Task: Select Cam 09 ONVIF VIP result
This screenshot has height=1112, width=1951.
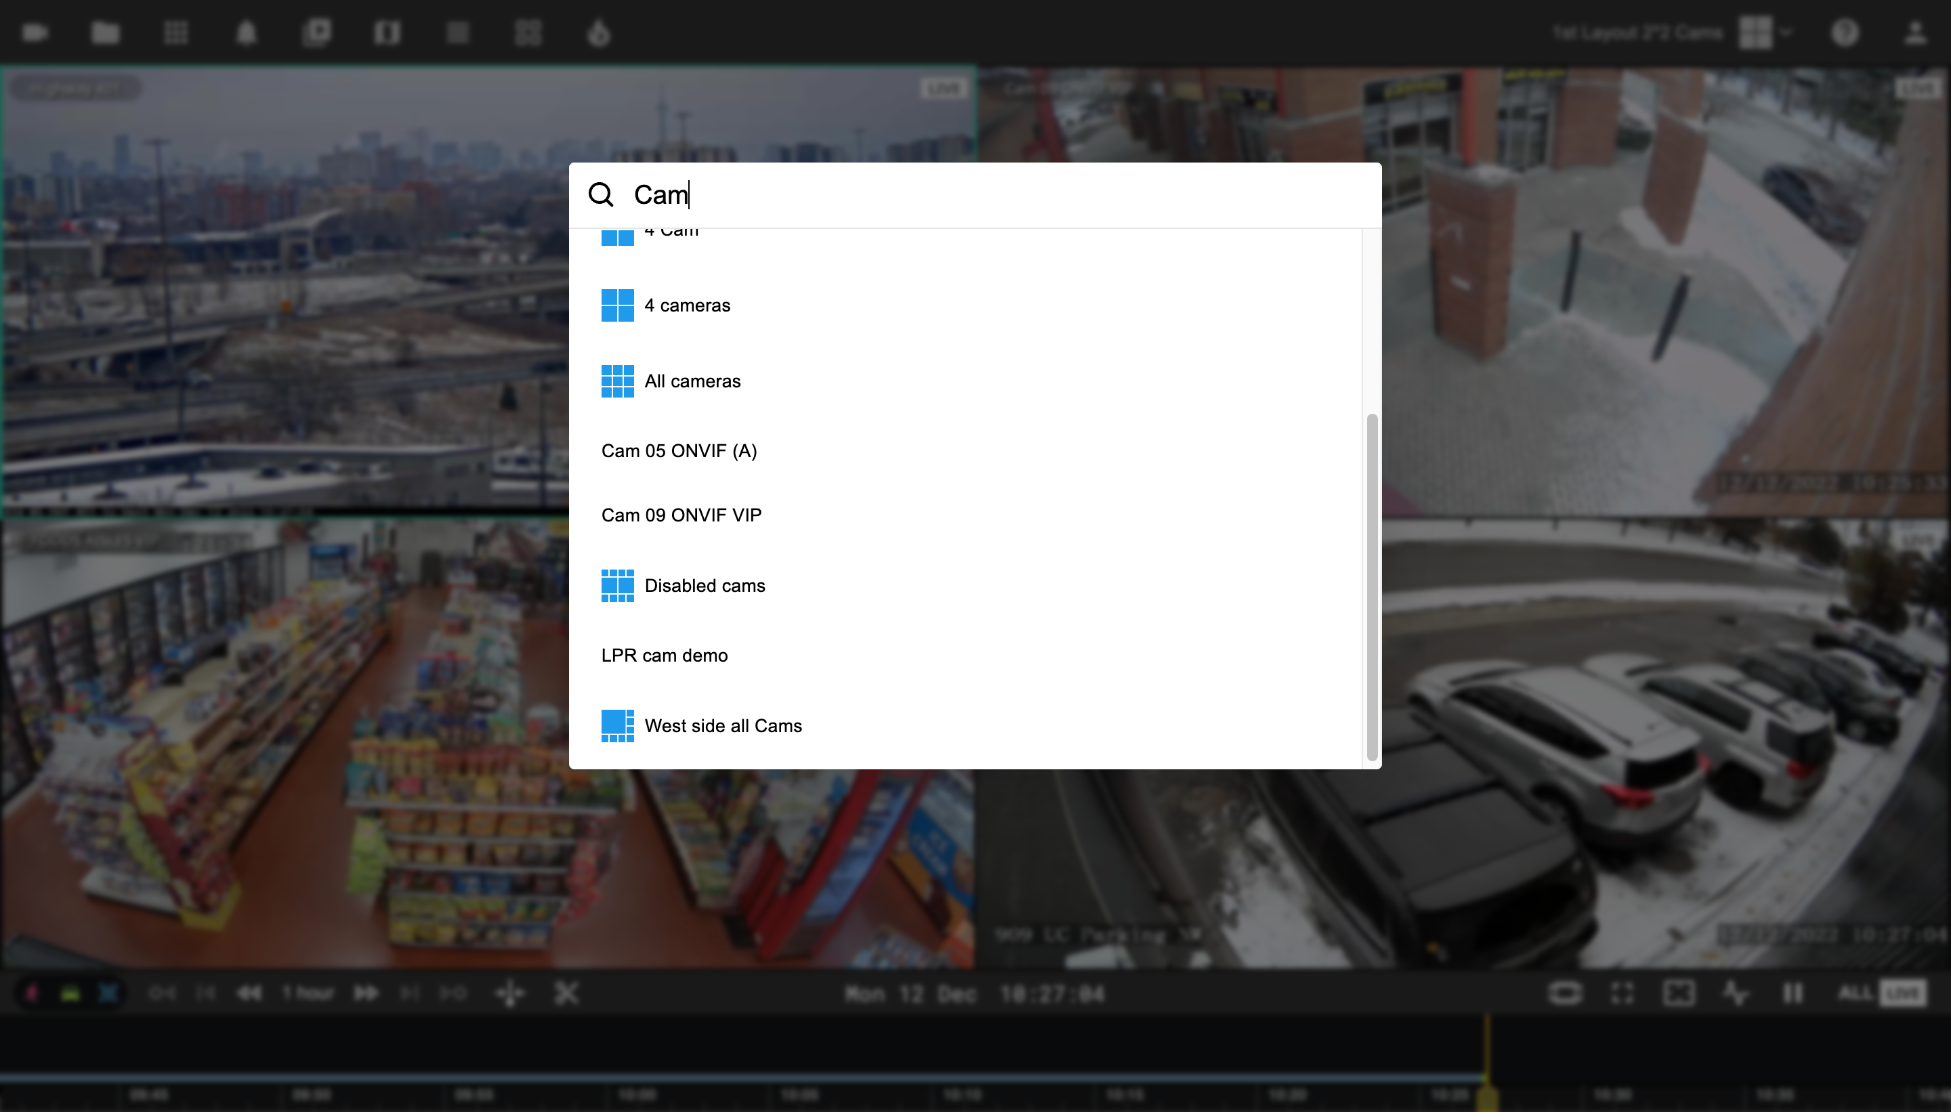Action: [681, 515]
